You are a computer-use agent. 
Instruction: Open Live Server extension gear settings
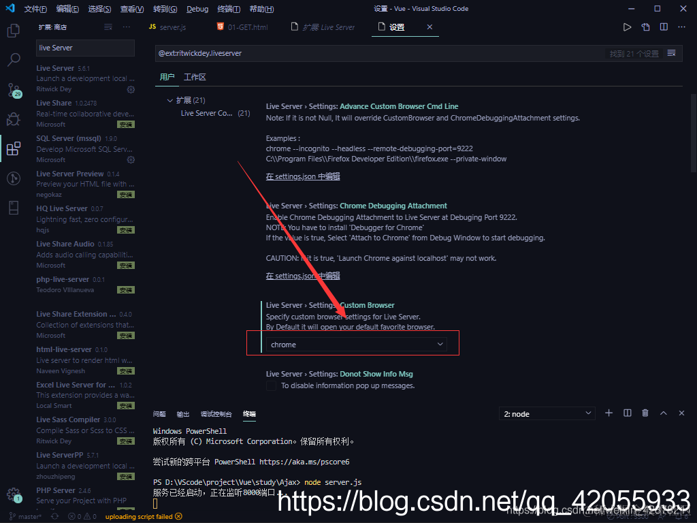point(131,89)
